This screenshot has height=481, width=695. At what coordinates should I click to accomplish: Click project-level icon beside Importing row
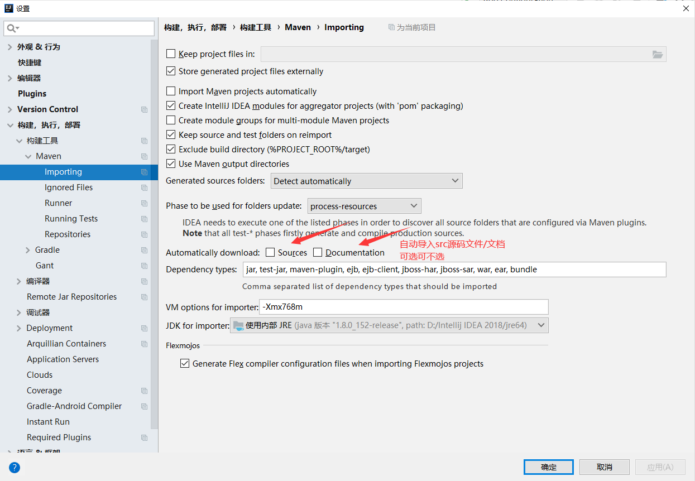tap(144, 172)
